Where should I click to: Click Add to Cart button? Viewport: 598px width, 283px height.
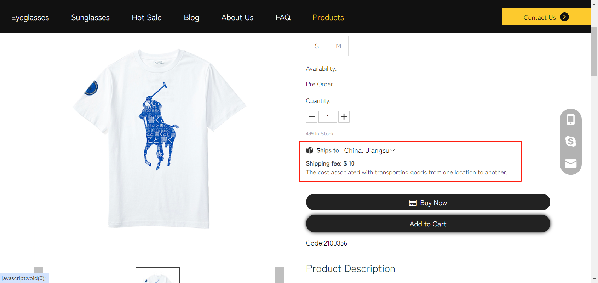[x=428, y=224]
